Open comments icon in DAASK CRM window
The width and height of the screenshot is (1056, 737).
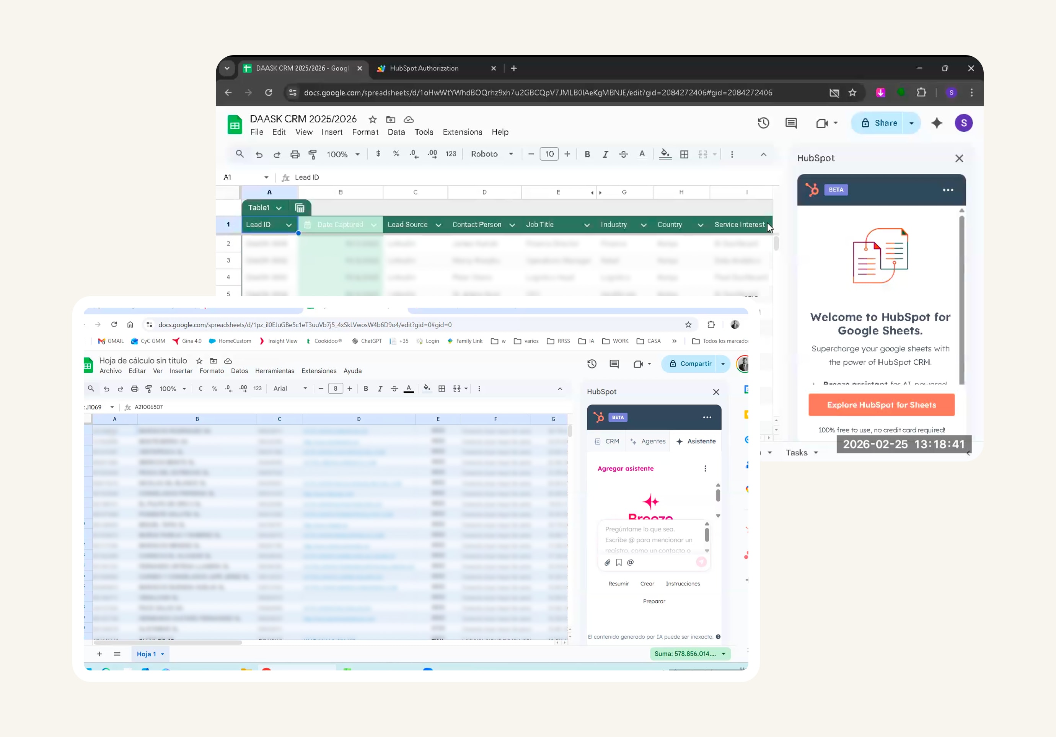(791, 123)
